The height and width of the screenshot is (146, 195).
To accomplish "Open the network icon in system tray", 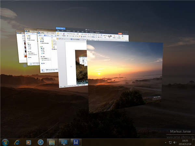I will (x=170, y=142).
